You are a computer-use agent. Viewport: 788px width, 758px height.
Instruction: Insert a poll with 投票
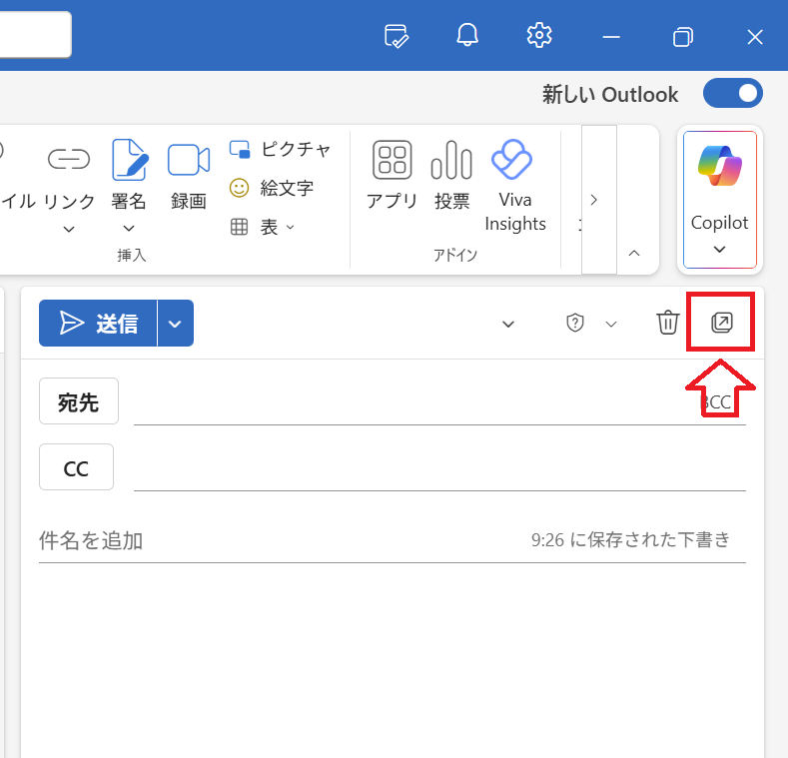coord(451,175)
